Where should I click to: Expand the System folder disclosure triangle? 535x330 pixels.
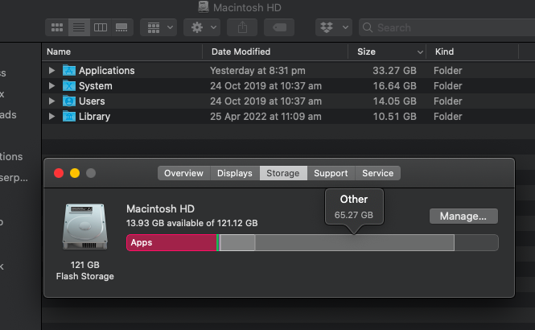pyautogui.click(x=52, y=86)
